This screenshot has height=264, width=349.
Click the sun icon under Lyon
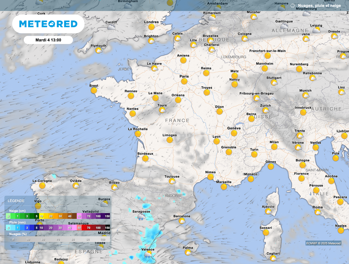point(216,141)
